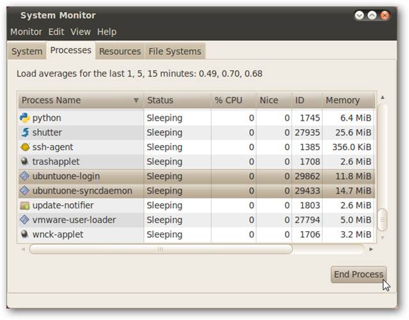Switch to the Resources tab
The width and height of the screenshot is (409, 320).
[120, 51]
